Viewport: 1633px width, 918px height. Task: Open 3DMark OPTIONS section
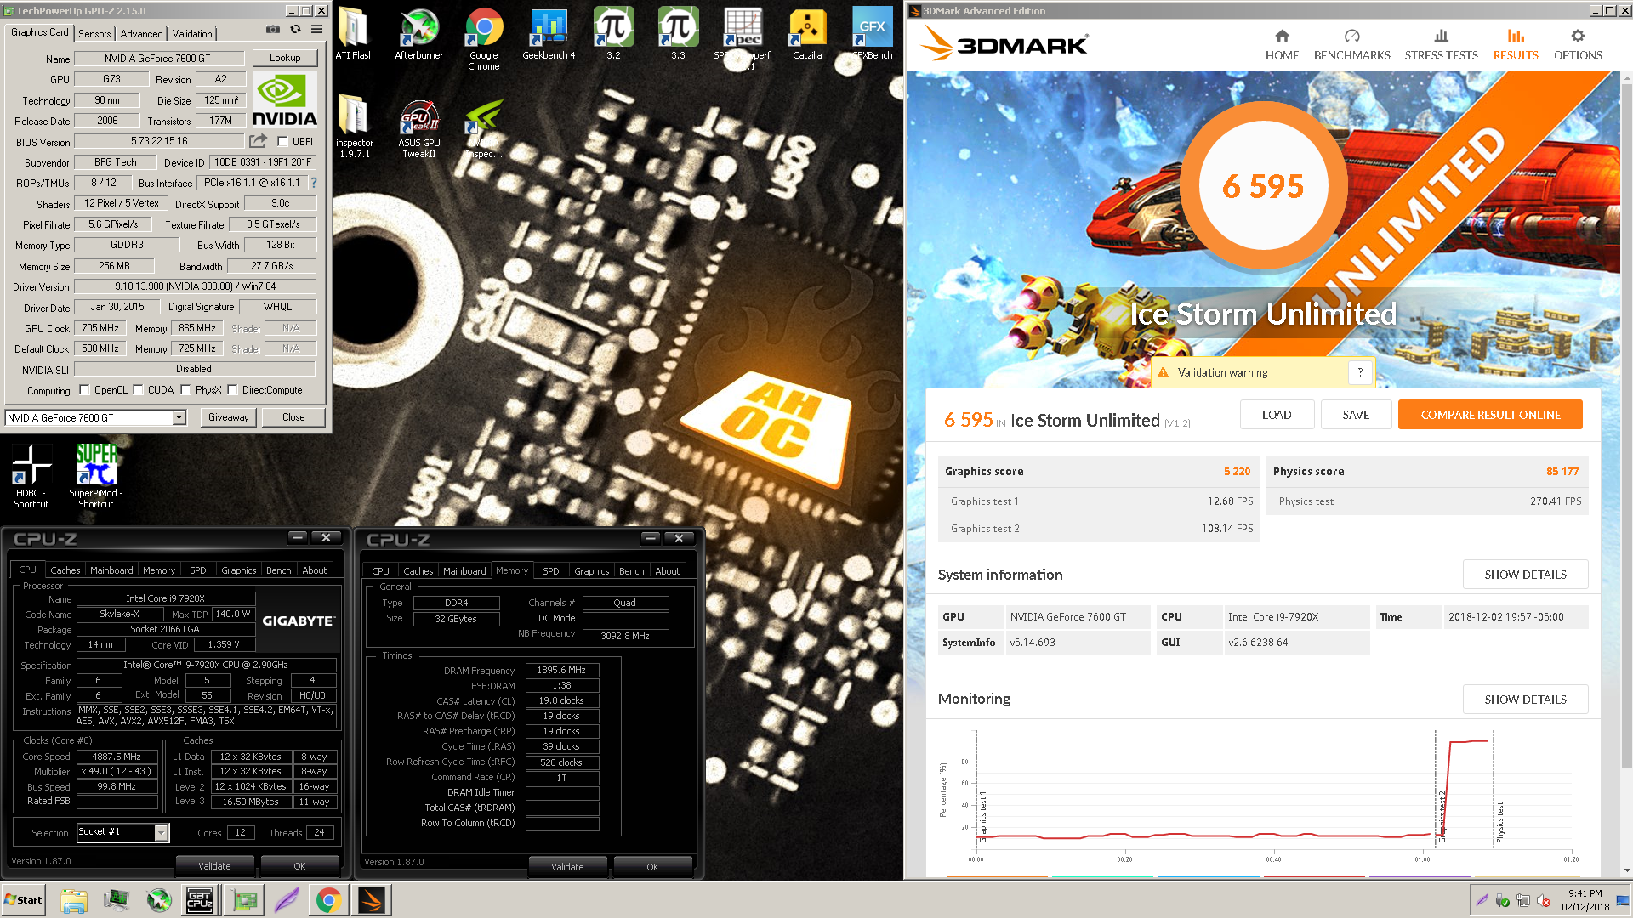tap(1578, 44)
